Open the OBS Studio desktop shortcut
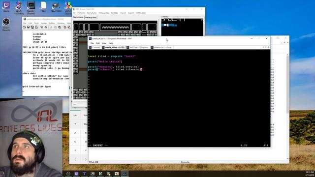This screenshot has width=315, height=177. tap(6, 24)
